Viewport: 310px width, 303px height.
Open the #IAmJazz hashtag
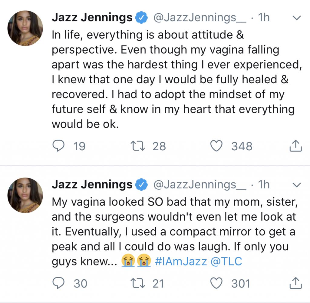coord(181,261)
